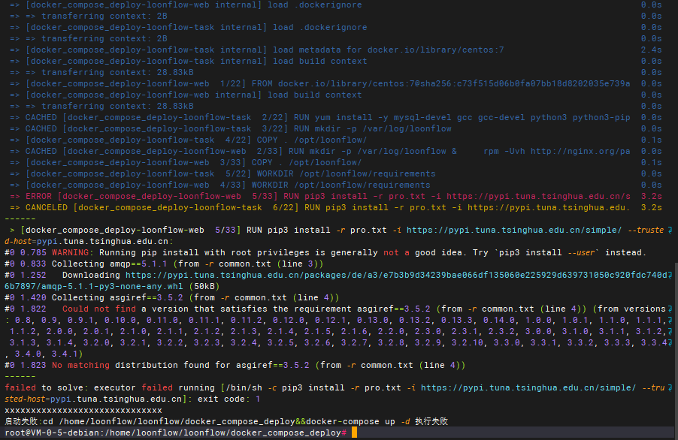Click the CANCELED loonflow-task 6/22 line
Image resolution: width=678 pixels, height=440 pixels.
[x=335, y=208]
